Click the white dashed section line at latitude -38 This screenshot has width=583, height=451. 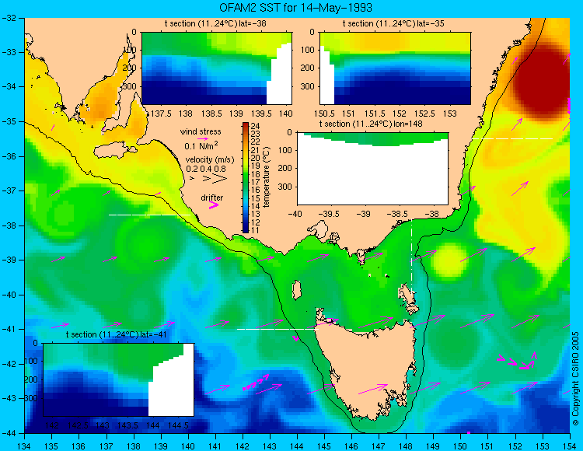tap(149, 215)
